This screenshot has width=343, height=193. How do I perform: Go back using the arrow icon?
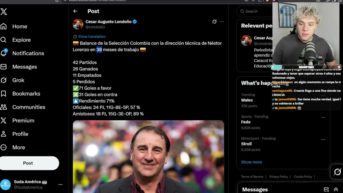point(75,11)
